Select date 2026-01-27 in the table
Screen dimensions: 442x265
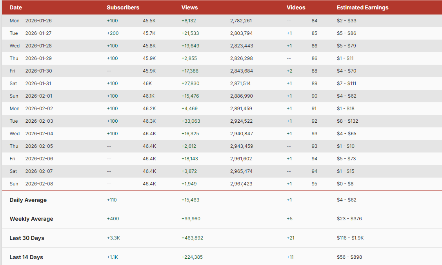(38, 33)
